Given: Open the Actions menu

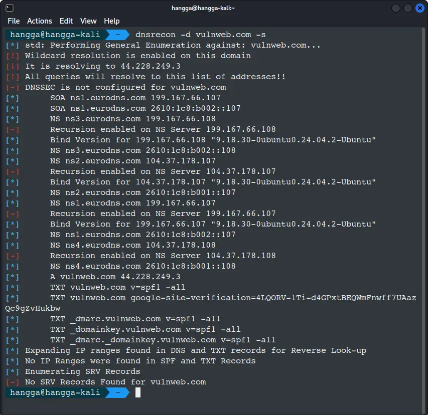Looking at the screenshot, I should [40, 21].
